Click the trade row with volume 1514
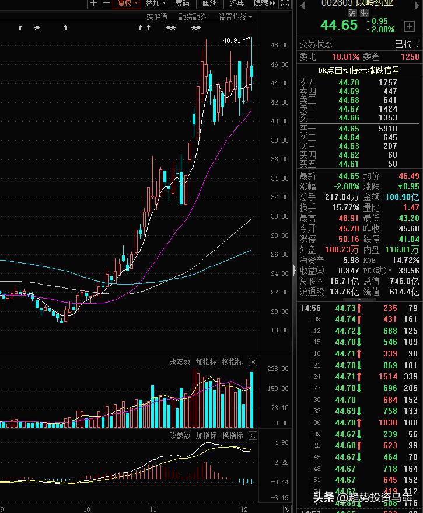423x513 pixels. tap(359, 376)
